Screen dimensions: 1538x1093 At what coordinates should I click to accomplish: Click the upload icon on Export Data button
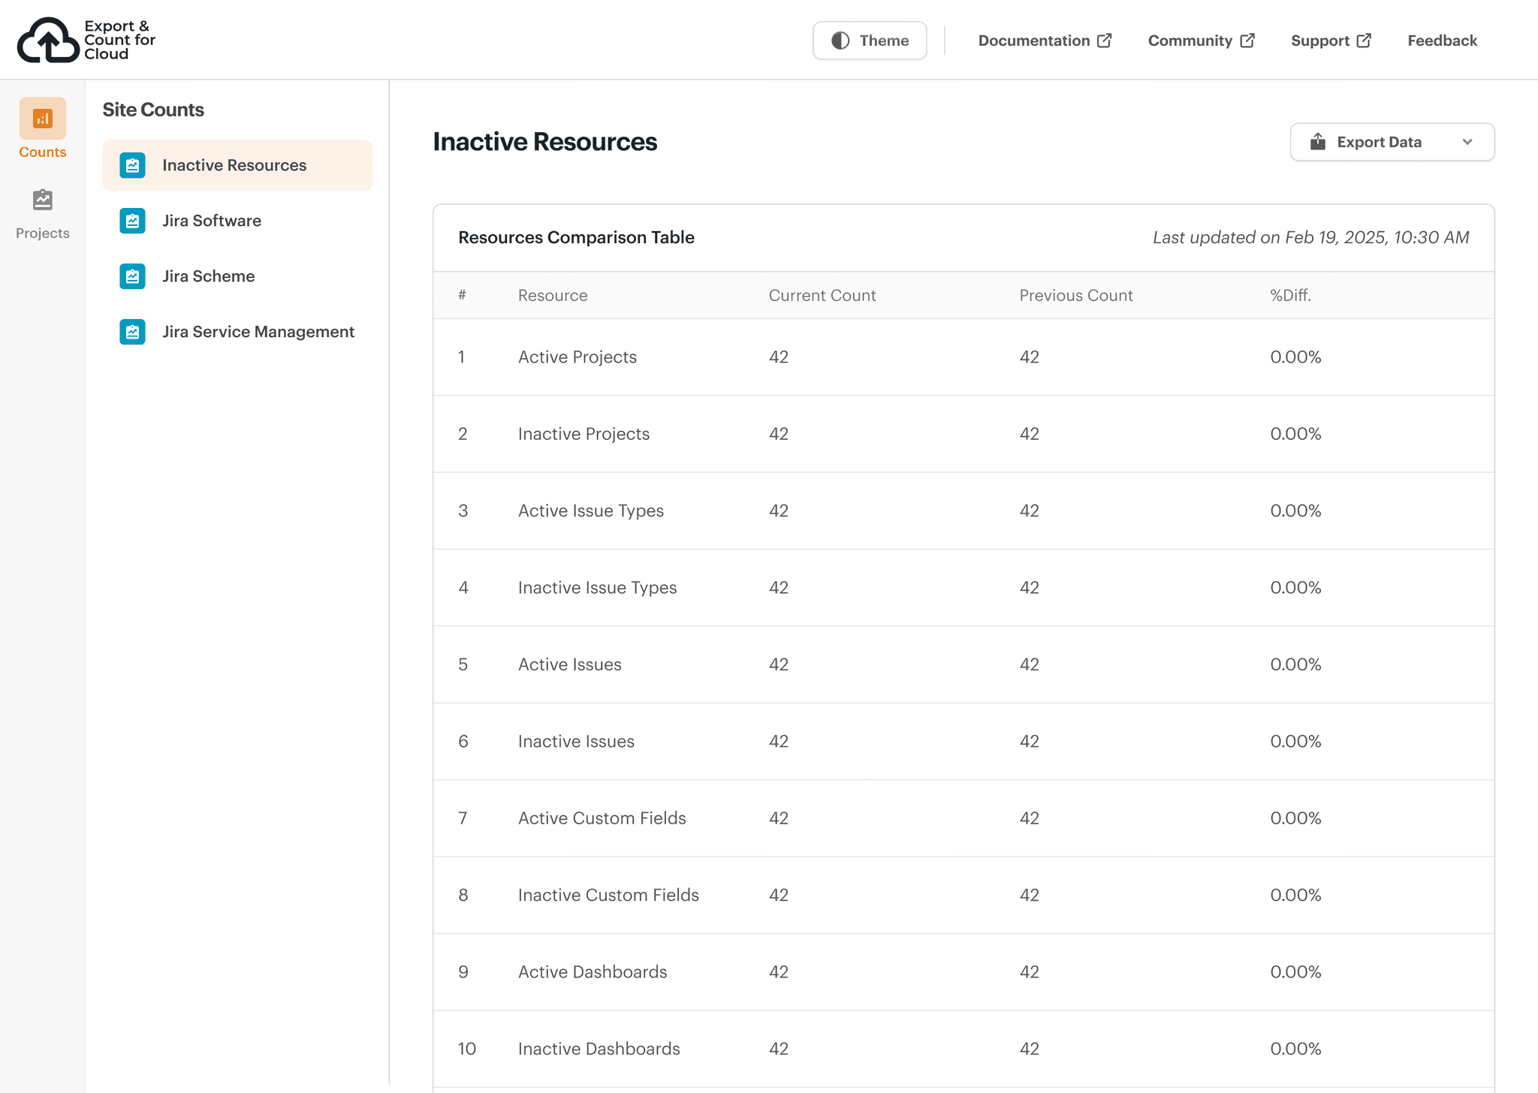(x=1318, y=141)
